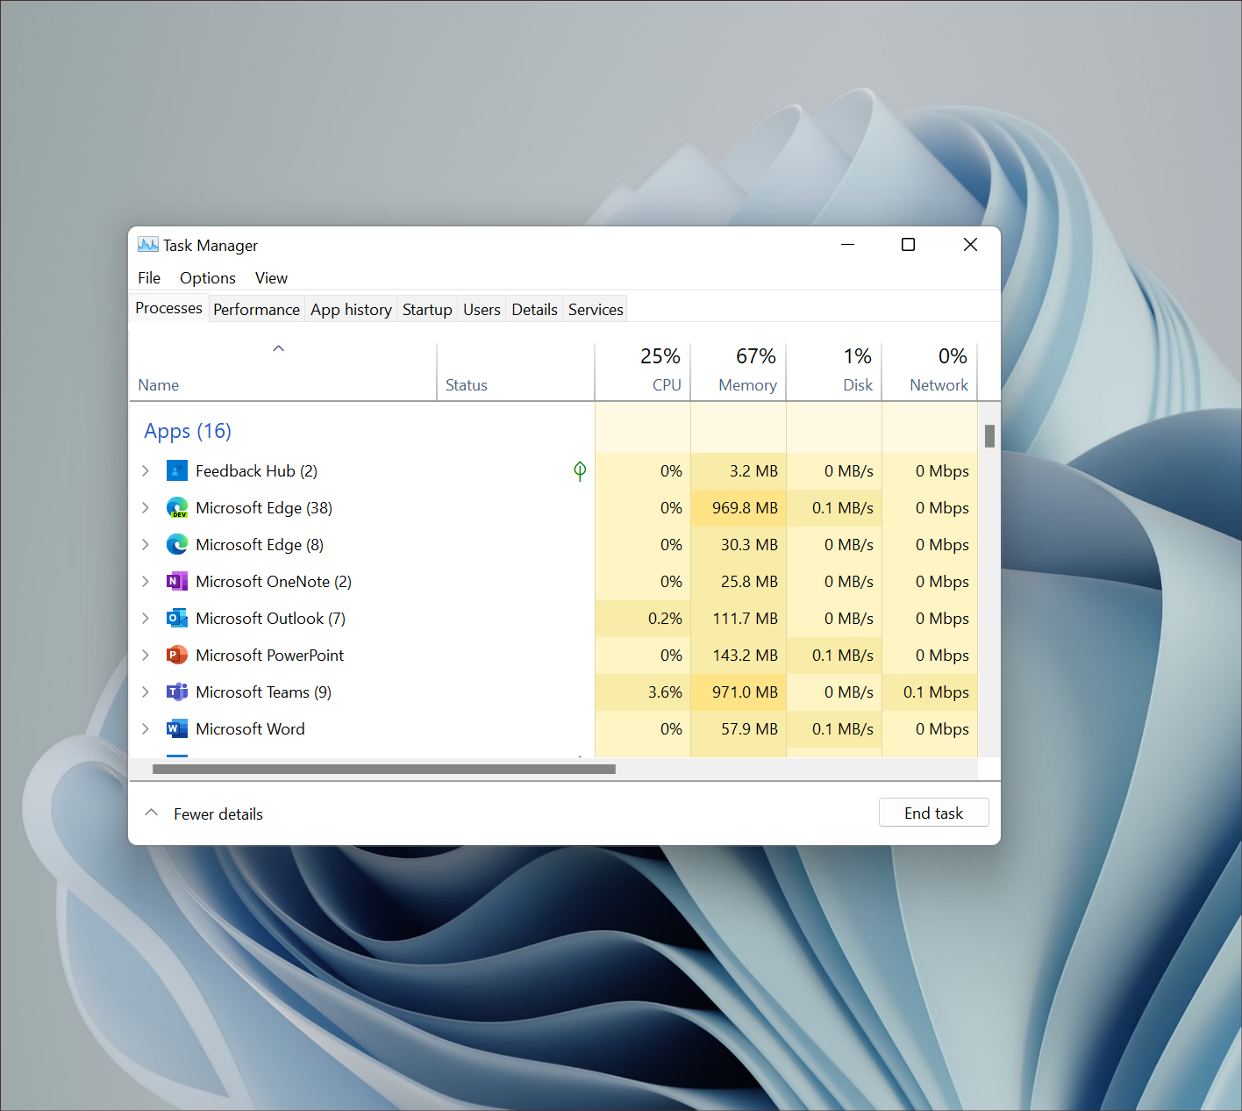Expand the Microsoft OneNote (2) process group
The height and width of the screenshot is (1111, 1242).
(x=146, y=582)
